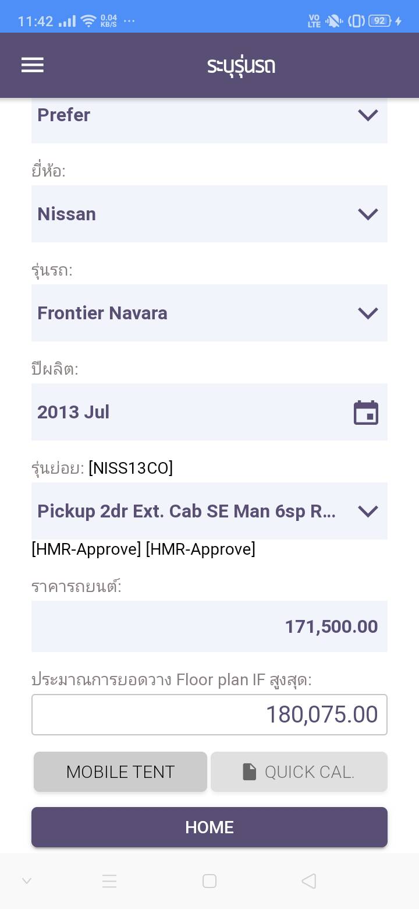
Task: Tap the battery indicator in status bar
Action: point(379,21)
